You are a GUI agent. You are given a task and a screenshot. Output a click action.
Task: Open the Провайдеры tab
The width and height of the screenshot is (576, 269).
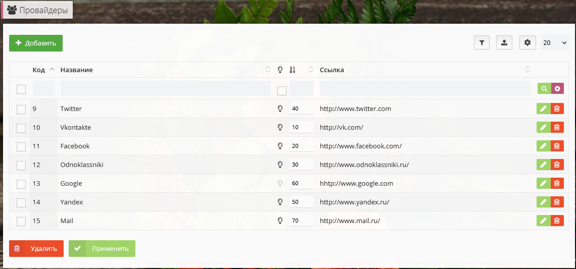coord(38,10)
